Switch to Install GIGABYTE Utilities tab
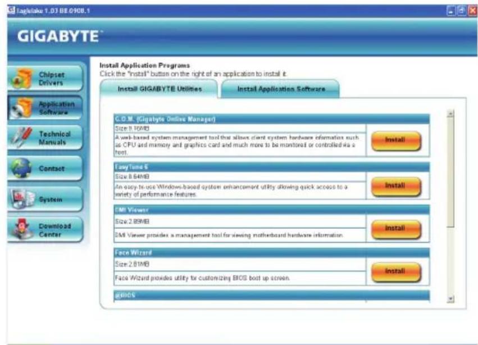The image size is (478, 345). click(160, 89)
